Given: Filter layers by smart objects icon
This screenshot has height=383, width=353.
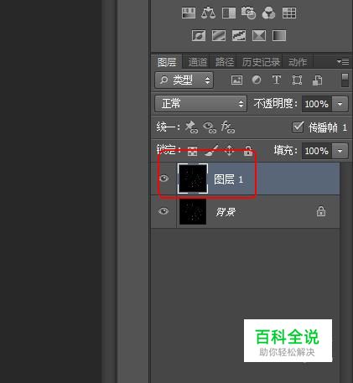Looking at the screenshot, I should (x=317, y=80).
